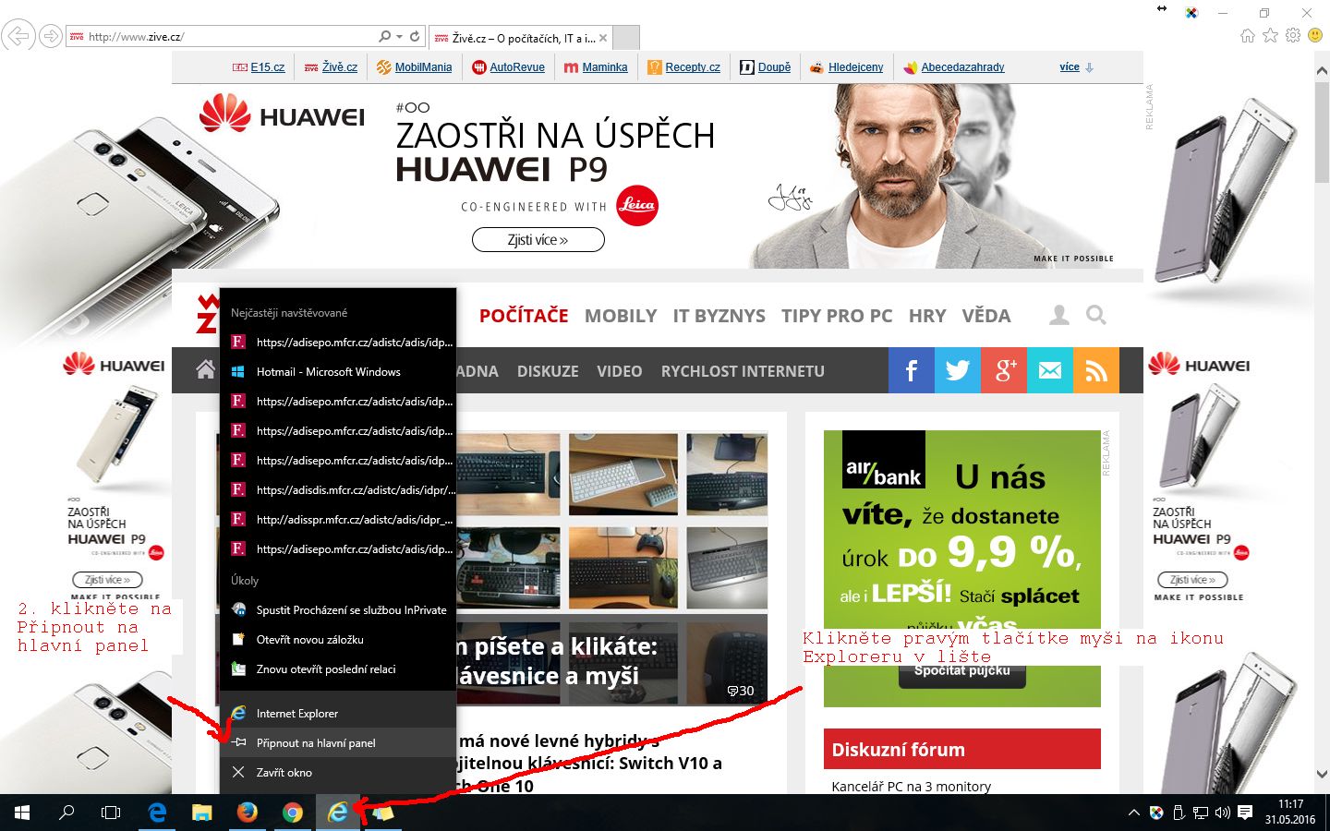1330x831 pixels.
Task: Open the Tools gear icon
Action: click(1293, 36)
